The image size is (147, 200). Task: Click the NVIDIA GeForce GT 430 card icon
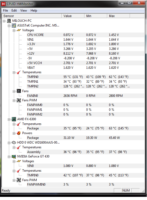[14, 156]
